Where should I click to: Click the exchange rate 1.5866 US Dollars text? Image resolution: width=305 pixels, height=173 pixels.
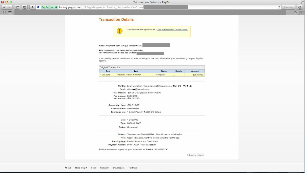pyautogui.click(x=144, y=112)
